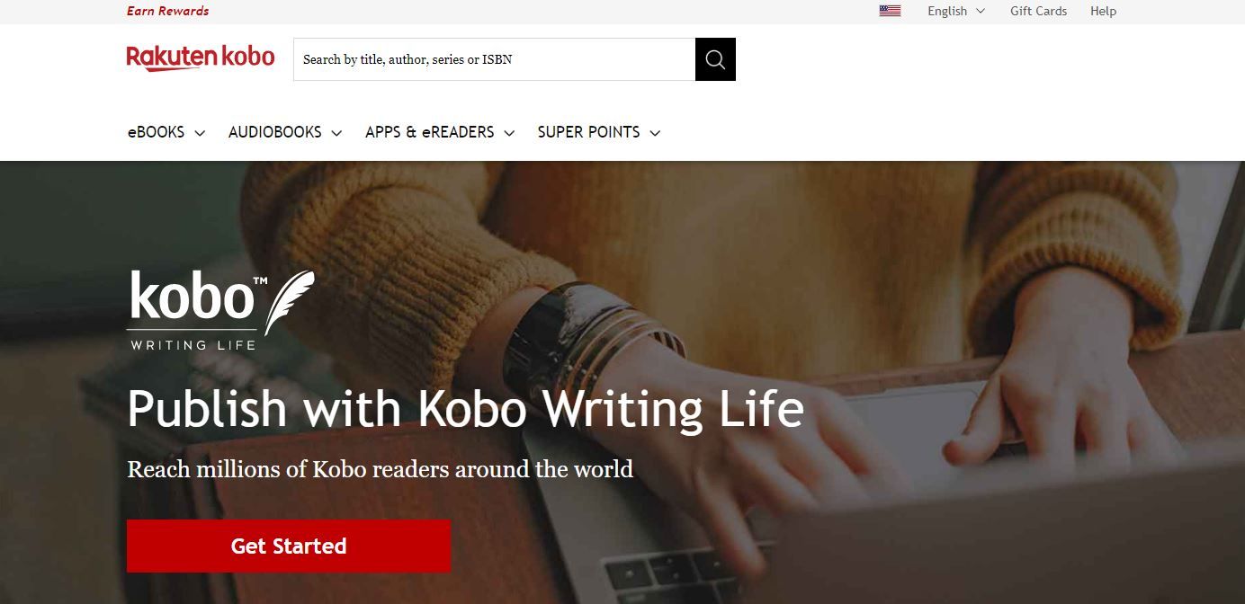
Task: Click the US flag country icon
Action: click(890, 11)
